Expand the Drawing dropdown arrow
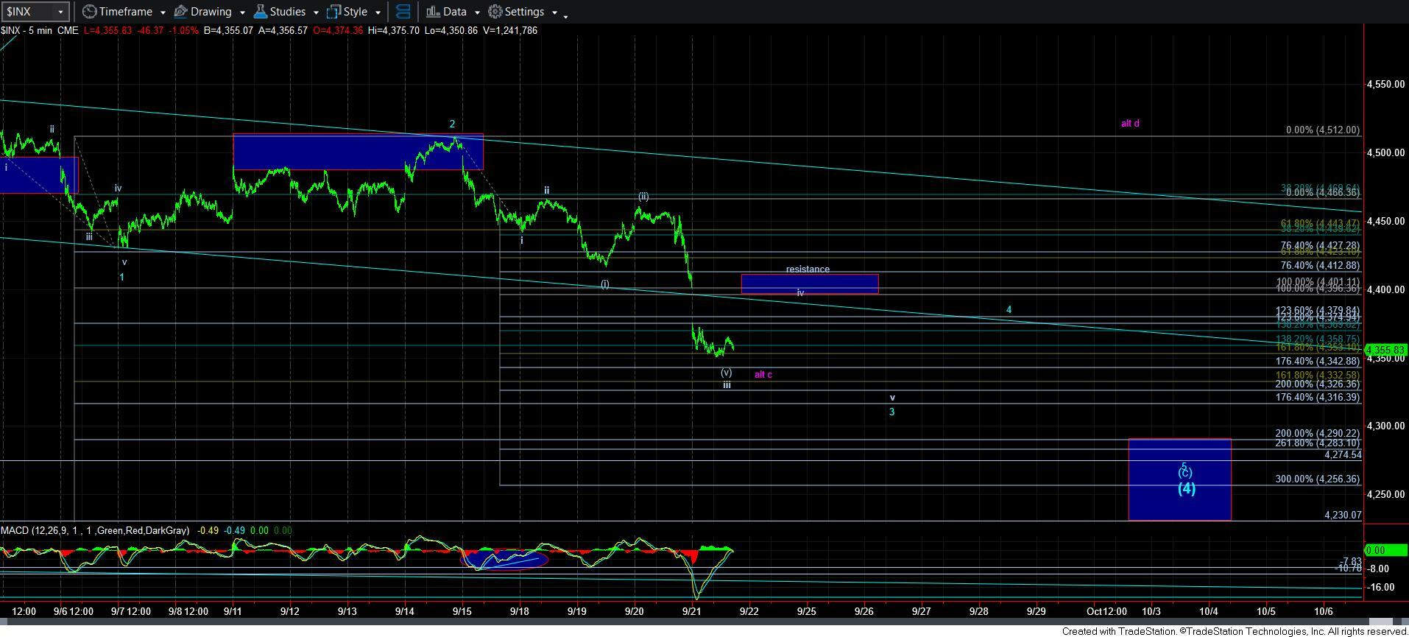Image resolution: width=1409 pixels, height=637 pixels. [242, 13]
